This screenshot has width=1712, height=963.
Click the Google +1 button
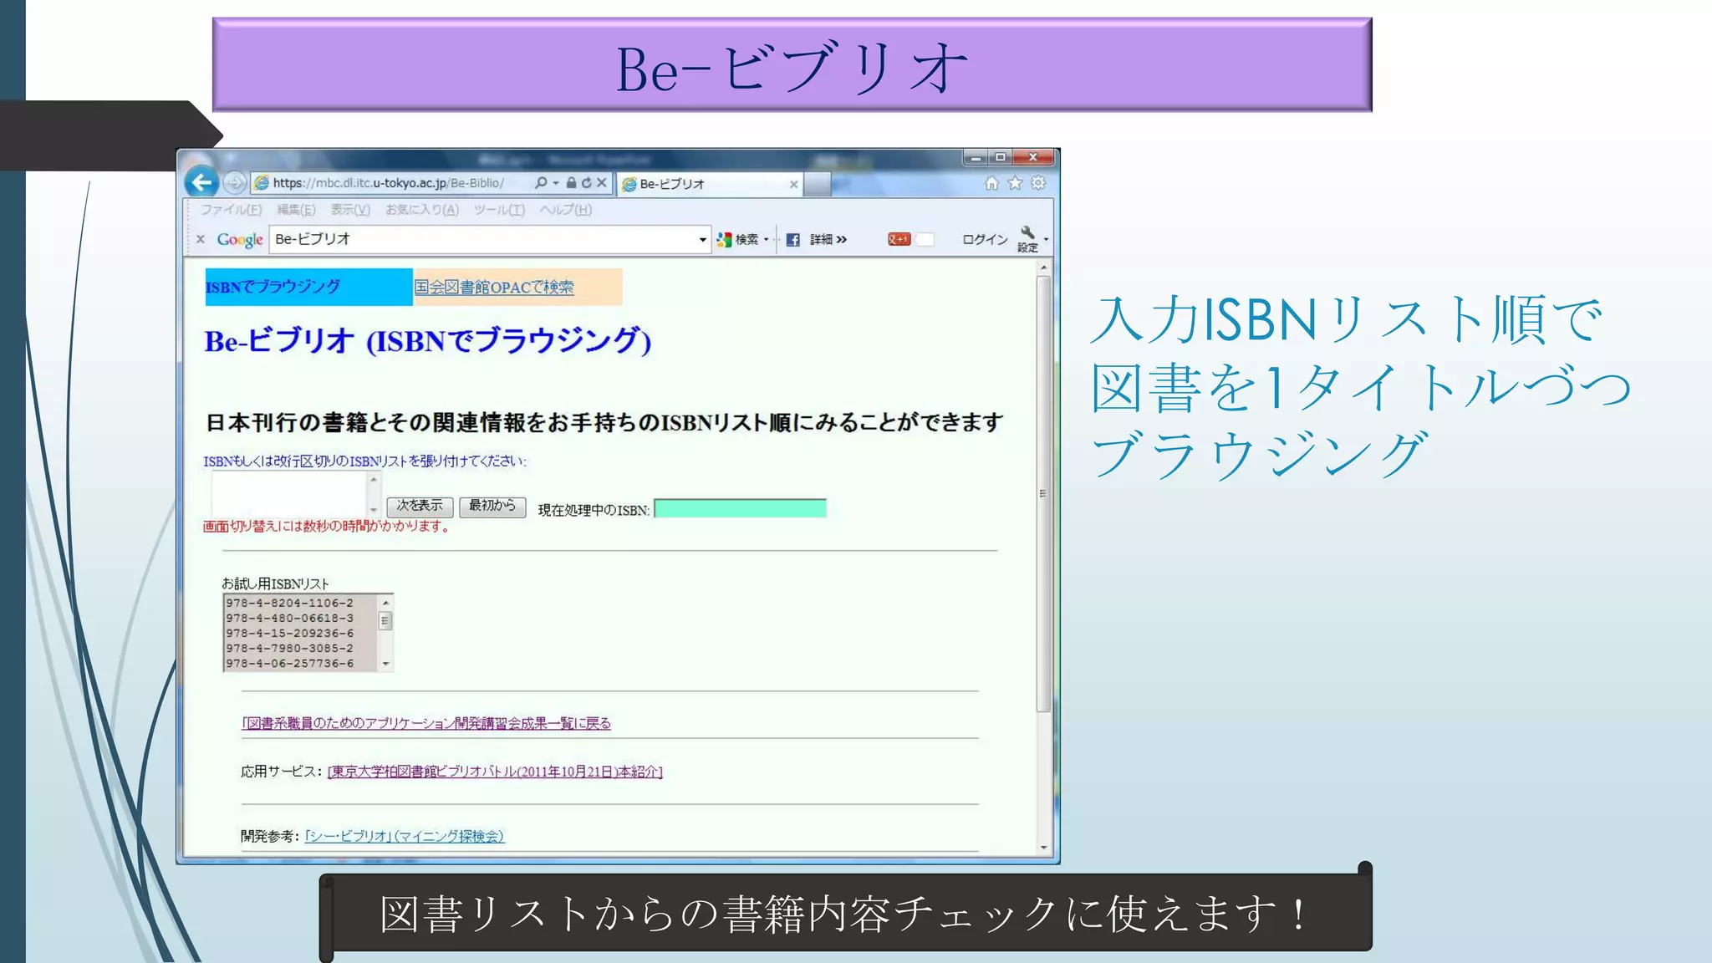coord(899,239)
